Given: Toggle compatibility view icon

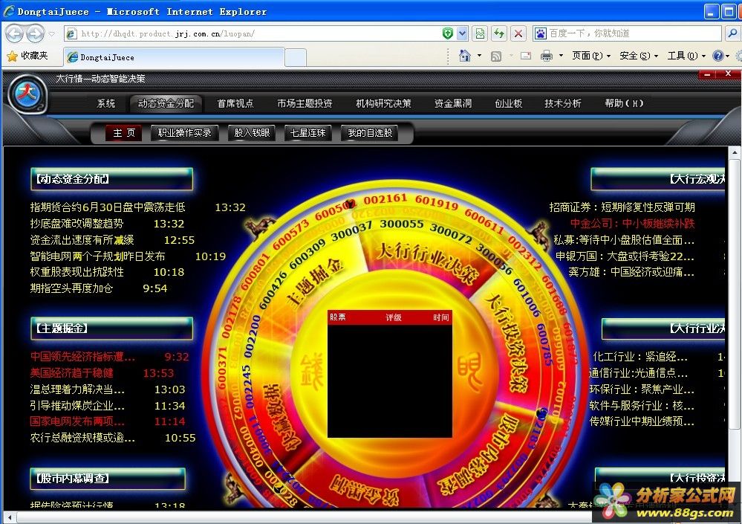Looking at the screenshot, I should pyautogui.click(x=480, y=33).
